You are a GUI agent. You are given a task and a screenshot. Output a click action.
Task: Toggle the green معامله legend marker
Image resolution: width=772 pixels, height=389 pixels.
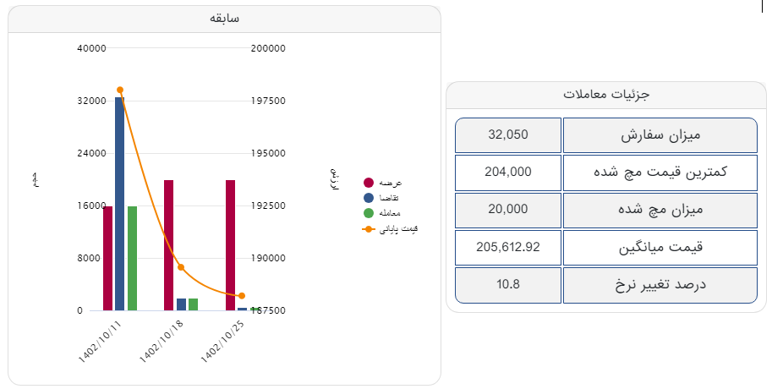(369, 212)
